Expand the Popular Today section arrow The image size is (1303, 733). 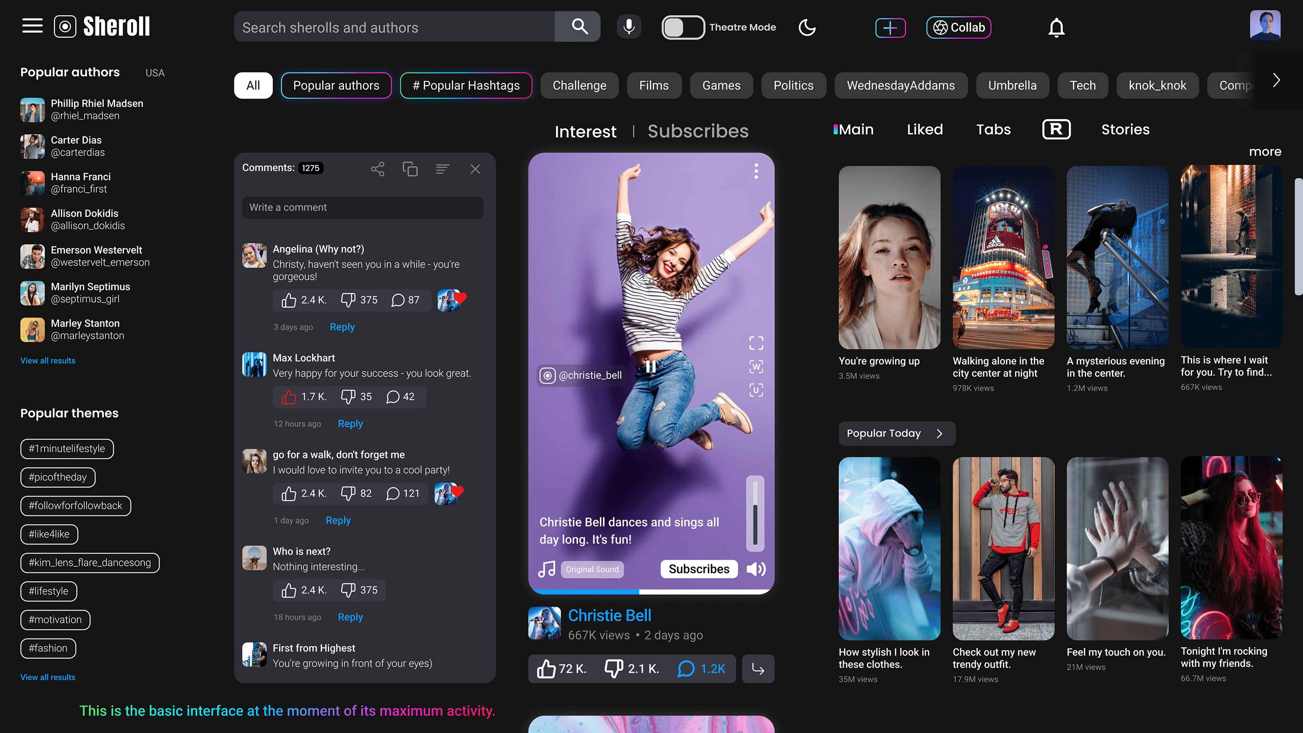pos(939,434)
